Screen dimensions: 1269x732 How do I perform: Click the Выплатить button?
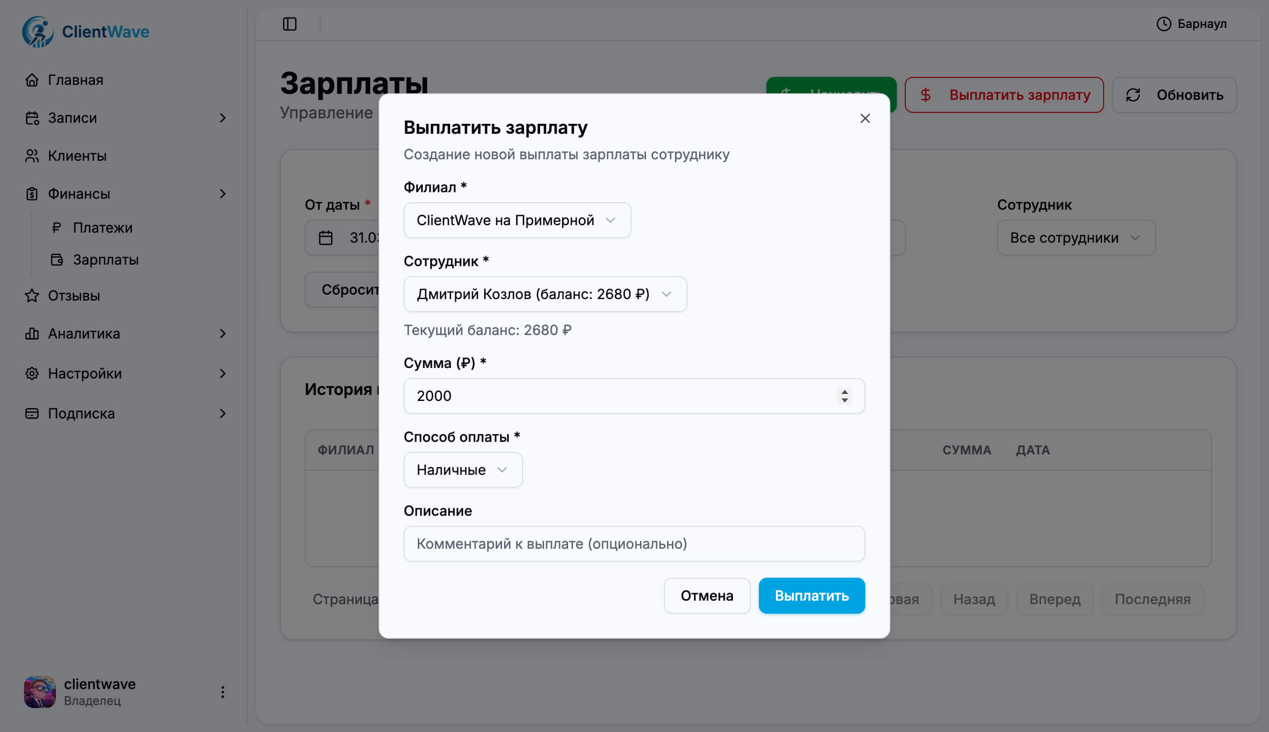click(x=811, y=596)
